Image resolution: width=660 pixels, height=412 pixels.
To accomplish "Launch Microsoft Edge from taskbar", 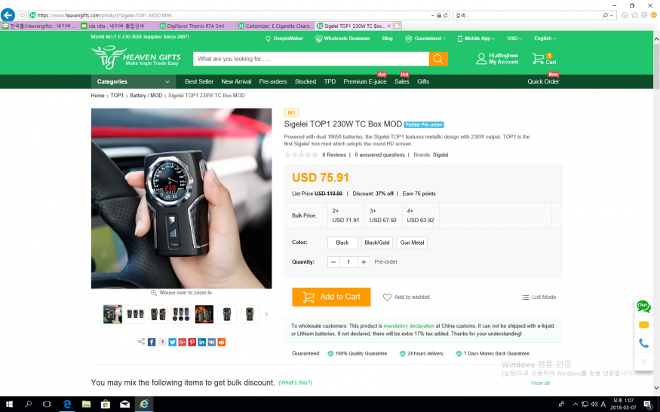I will [67, 404].
